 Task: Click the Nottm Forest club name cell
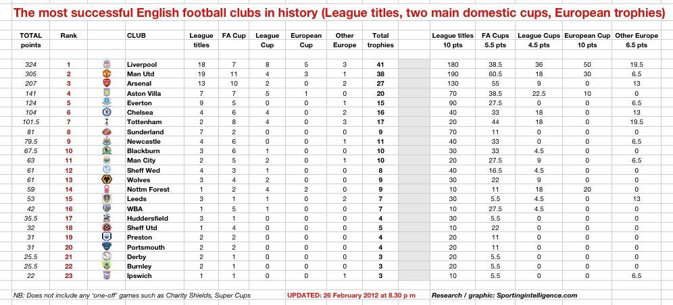148,190
